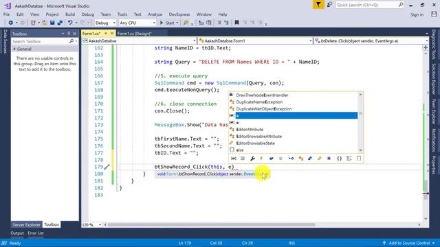The width and height of the screenshot is (440, 247).
Task: Open the Start button dropdown arrow
Action: coord(177,23)
